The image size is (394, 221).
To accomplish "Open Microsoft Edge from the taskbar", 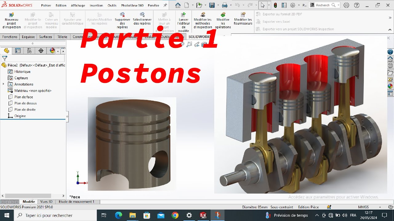I will click(x=119, y=215).
